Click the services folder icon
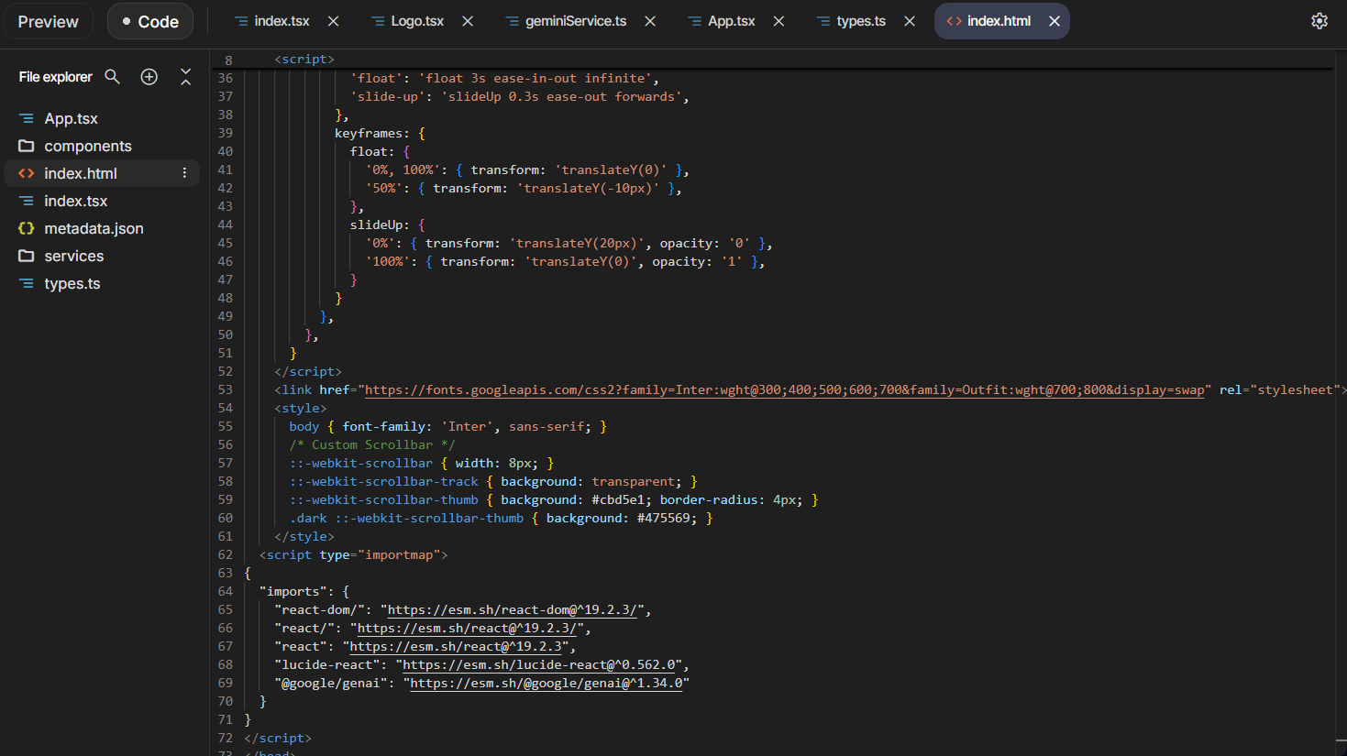Viewport: 1347px width, 756px height. 27,256
